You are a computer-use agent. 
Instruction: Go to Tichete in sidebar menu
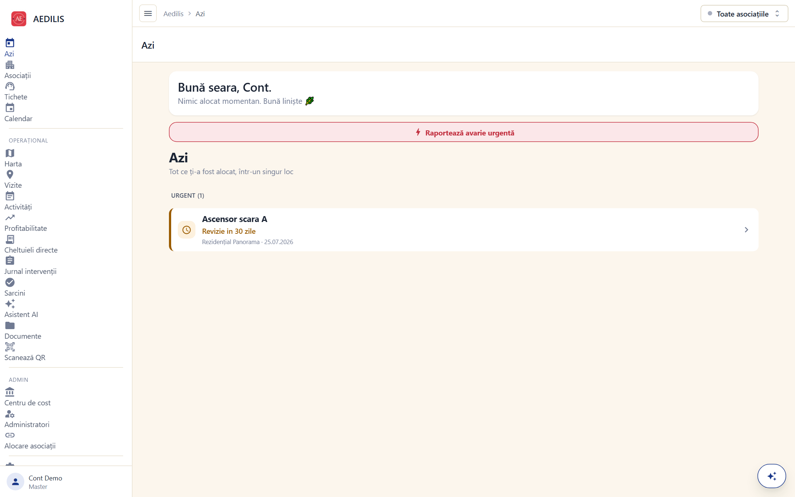(x=16, y=97)
